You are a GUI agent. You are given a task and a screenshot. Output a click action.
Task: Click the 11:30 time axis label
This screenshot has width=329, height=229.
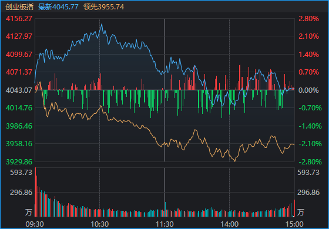tap(164, 224)
